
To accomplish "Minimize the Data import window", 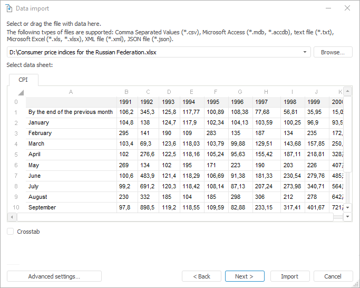I will (x=328, y=8).
